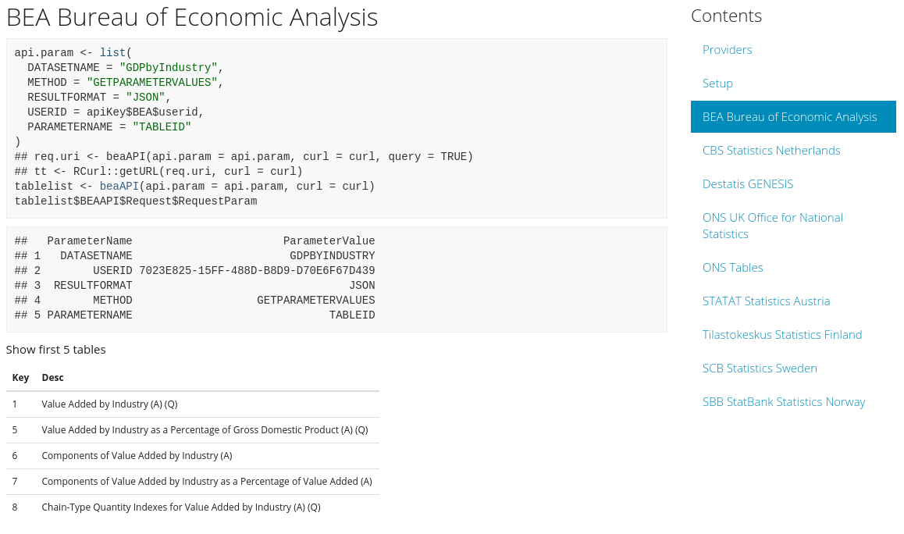Select 'Chain-Type Quantity Indexes for Value Added' row
Screen dimensions: 904x534
point(193,507)
